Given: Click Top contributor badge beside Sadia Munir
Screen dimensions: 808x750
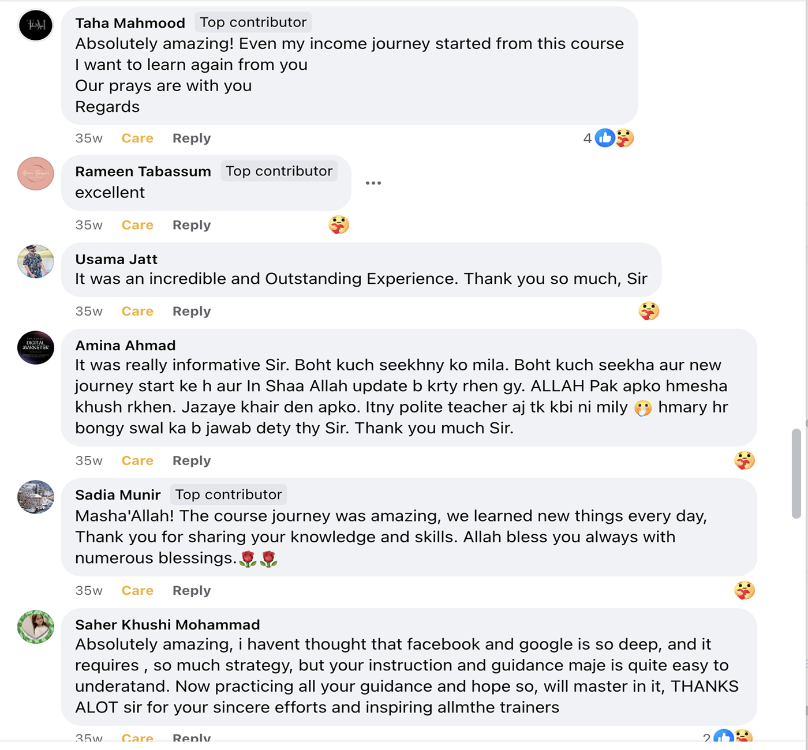Looking at the screenshot, I should [229, 494].
